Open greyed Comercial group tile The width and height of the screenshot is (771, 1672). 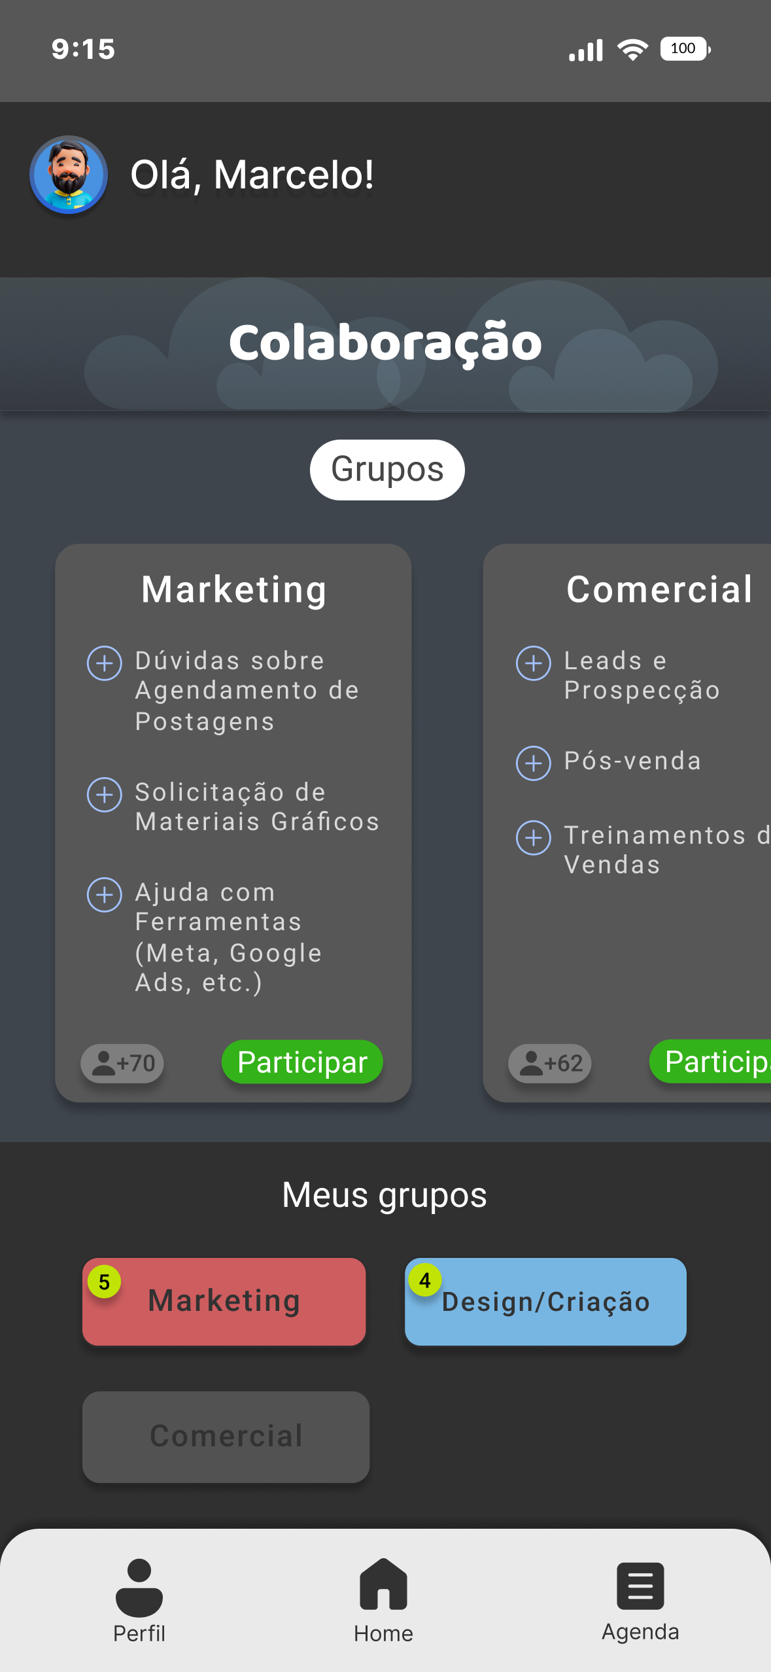click(x=226, y=1437)
